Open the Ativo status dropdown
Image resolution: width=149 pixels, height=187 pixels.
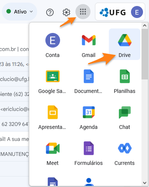20,12
